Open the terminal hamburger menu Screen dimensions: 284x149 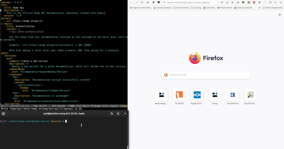click(118, 113)
